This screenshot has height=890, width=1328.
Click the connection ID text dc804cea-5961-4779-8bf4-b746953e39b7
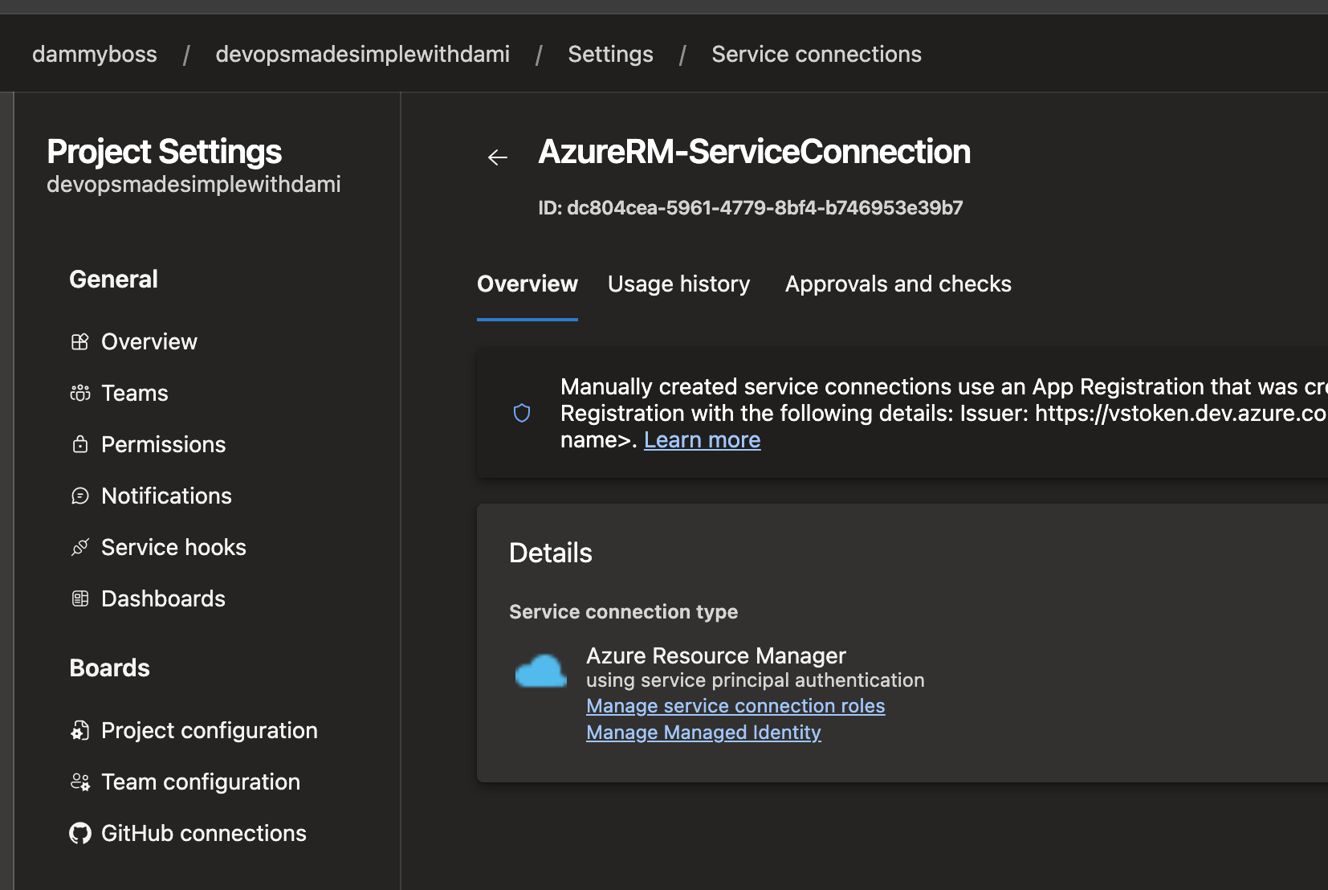[x=764, y=208]
